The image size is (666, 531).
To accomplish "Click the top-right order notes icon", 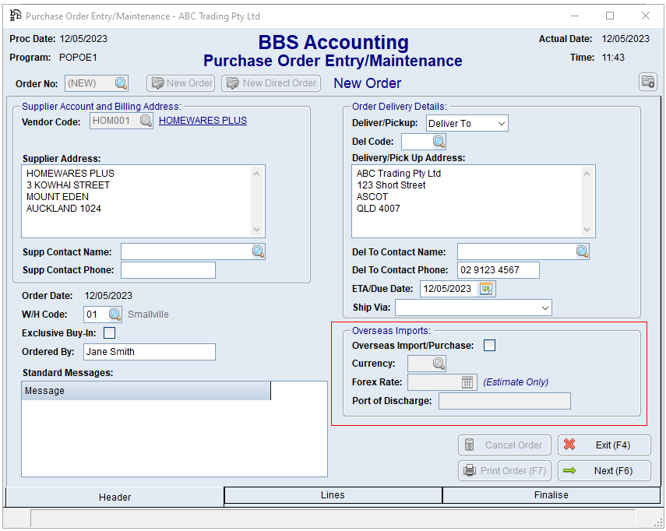I will [647, 82].
